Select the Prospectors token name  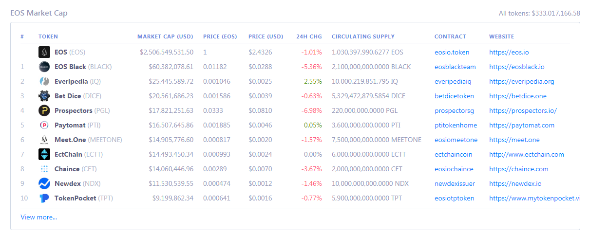pos(74,110)
